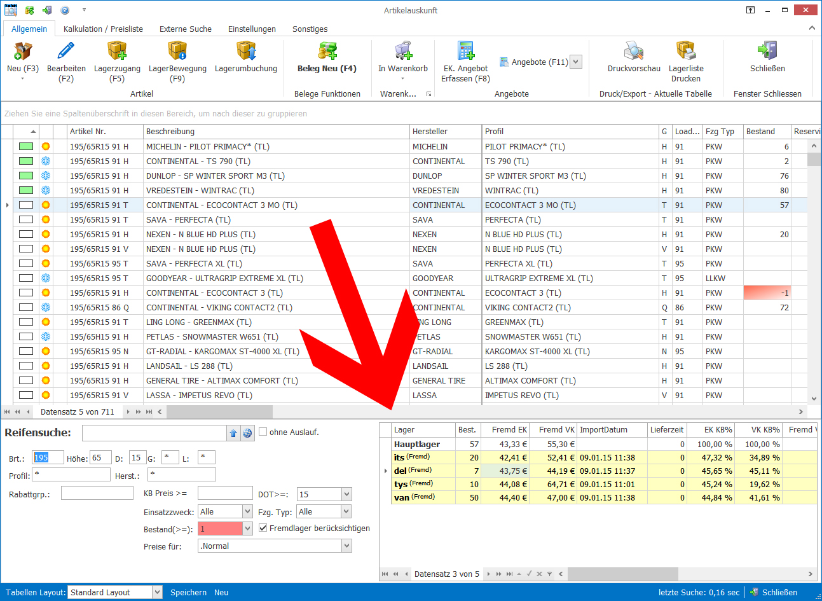Open the Einstellungen tab
Screen dimensions: 822x601
point(252,29)
